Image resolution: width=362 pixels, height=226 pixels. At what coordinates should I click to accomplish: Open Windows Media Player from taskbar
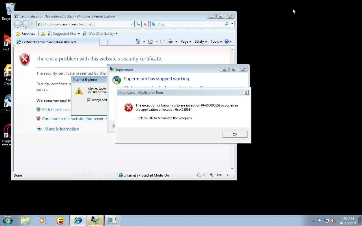click(42, 220)
